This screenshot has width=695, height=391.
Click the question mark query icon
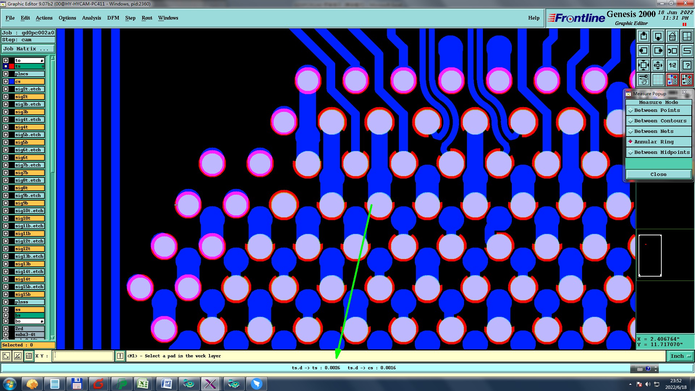point(687,65)
